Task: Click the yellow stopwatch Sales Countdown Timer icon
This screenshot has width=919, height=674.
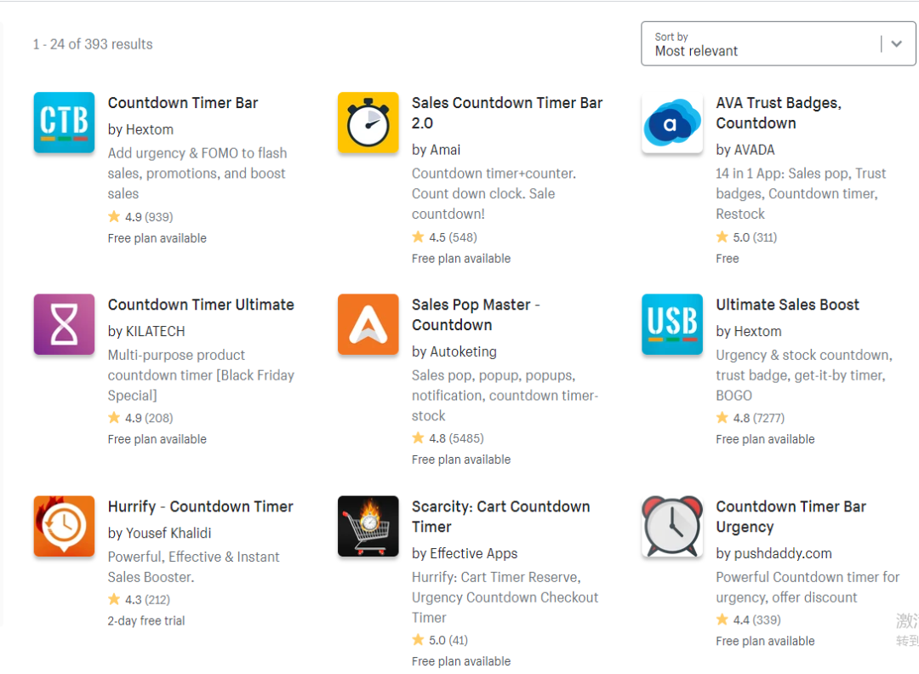Action: point(368,123)
